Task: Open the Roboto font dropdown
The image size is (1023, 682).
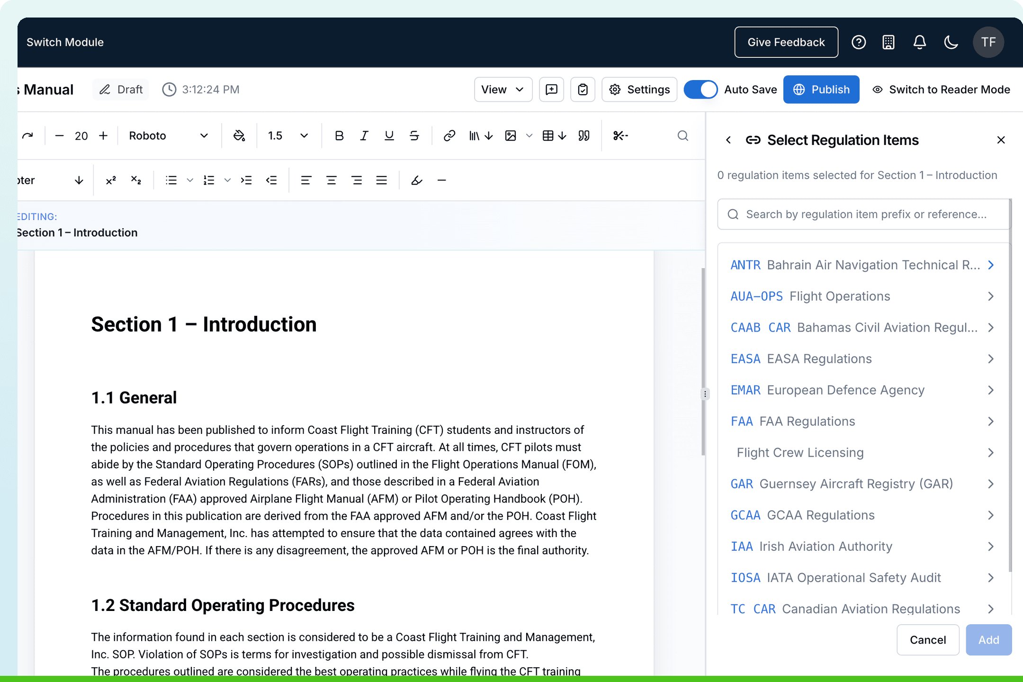Action: coord(168,136)
